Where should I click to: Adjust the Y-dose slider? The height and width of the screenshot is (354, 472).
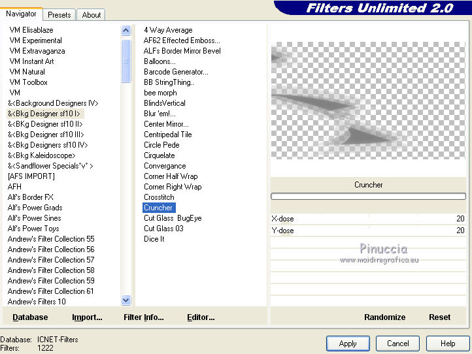[368, 231]
